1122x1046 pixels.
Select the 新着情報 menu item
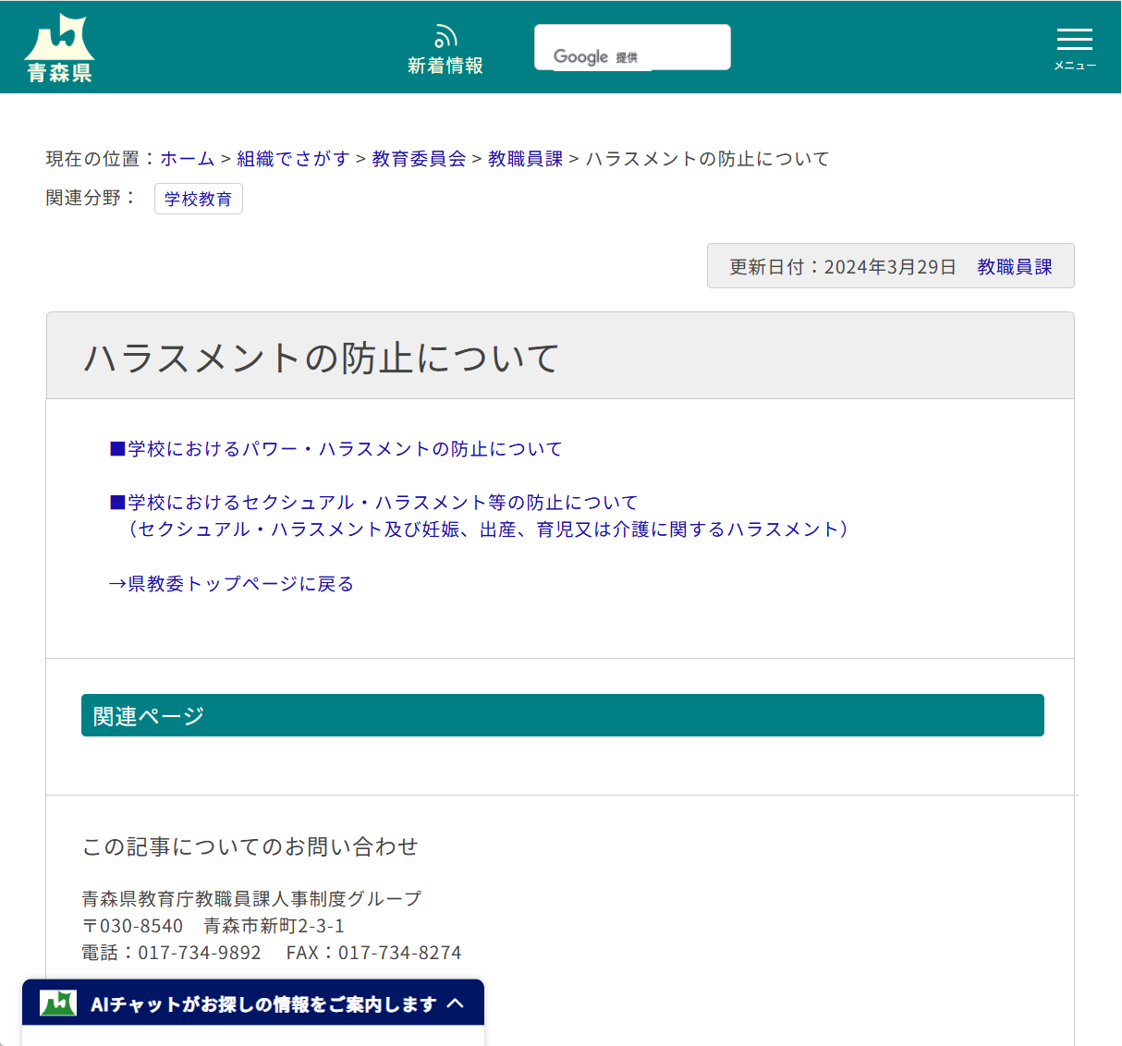pos(445,66)
